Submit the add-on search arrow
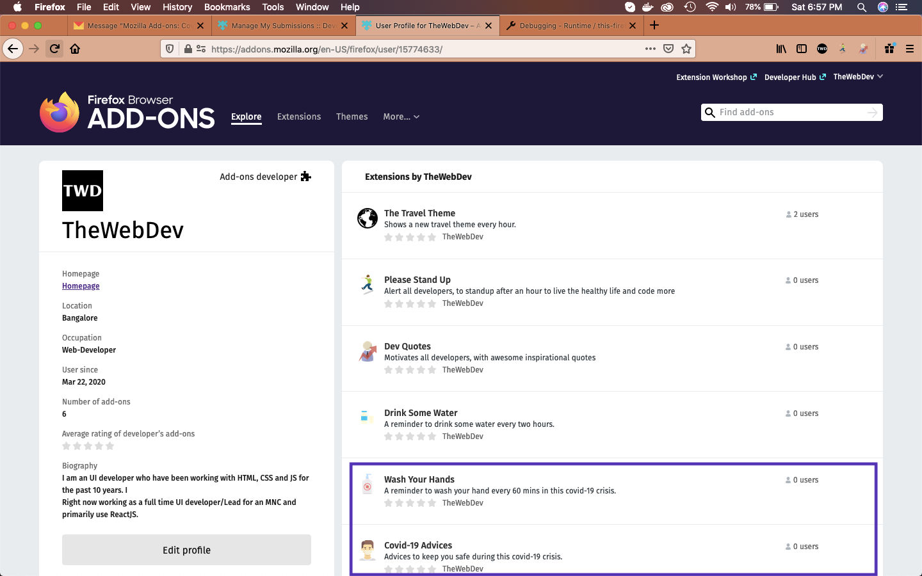922x576 pixels. coord(872,113)
